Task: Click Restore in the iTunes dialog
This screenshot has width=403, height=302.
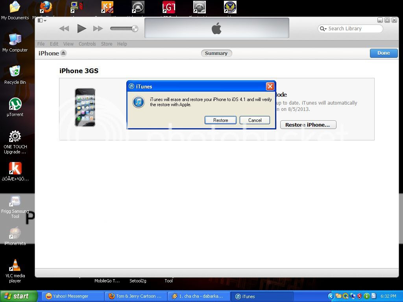Action: (220, 120)
